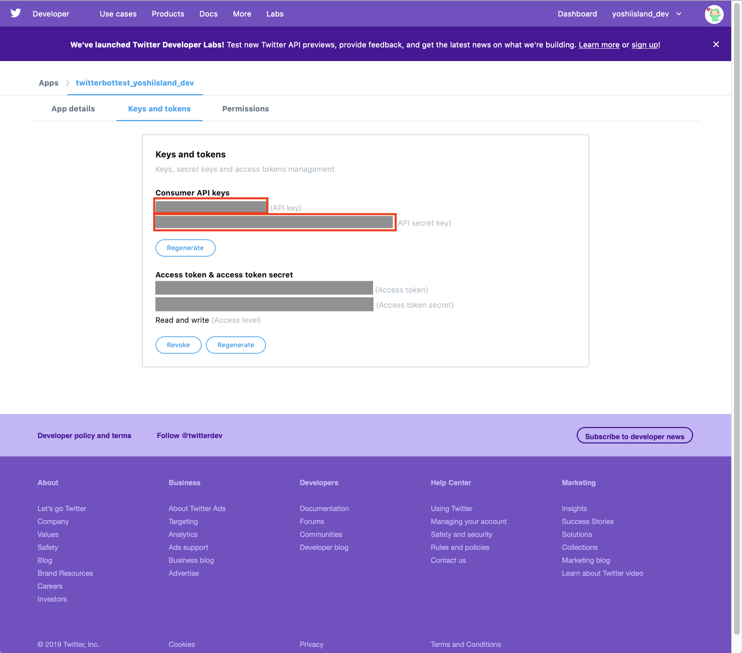Open the Cookies link
742x653 pixels.
coord(181,644)
